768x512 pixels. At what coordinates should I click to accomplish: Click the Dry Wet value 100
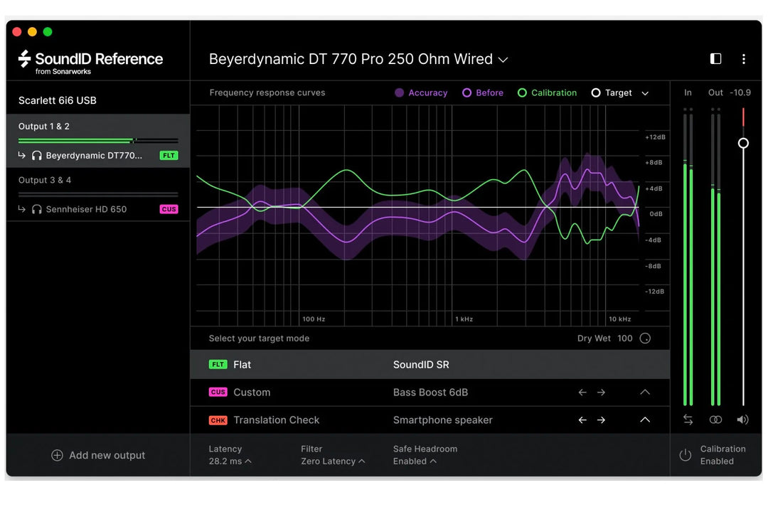coord(624,338)
